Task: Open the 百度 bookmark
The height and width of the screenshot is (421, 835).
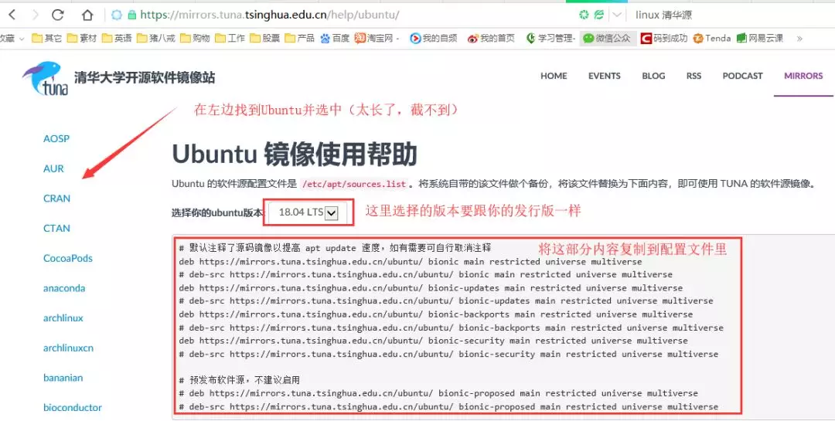Action: 335,39
